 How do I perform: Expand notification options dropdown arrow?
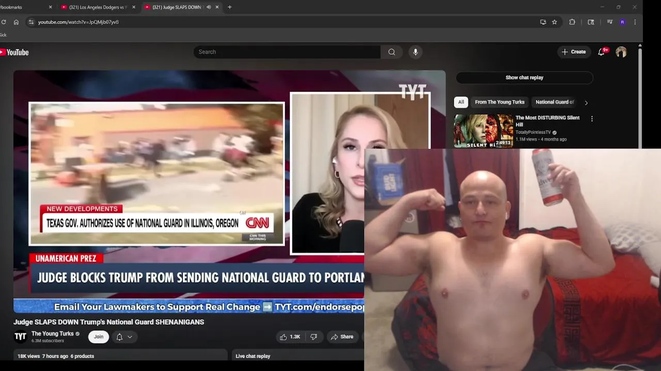point(130,336)
